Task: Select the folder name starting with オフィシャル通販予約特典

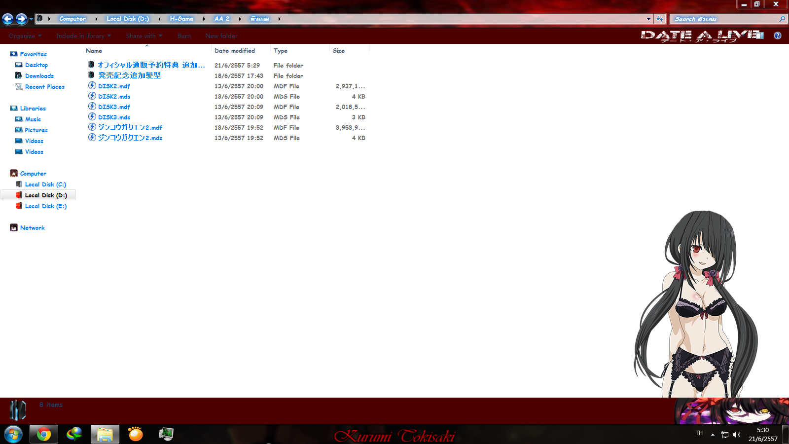Action: (151, 65)
